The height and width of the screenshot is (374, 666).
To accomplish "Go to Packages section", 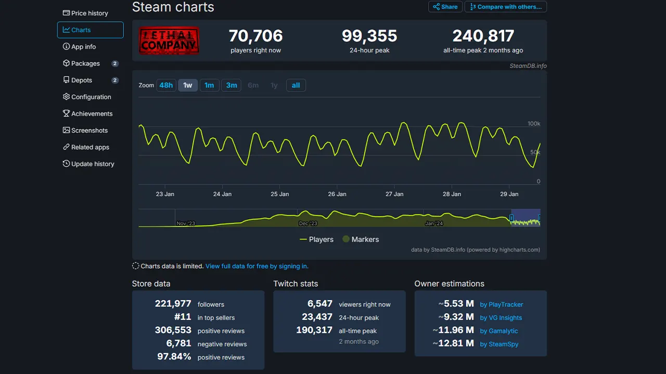I will point(90,63).
